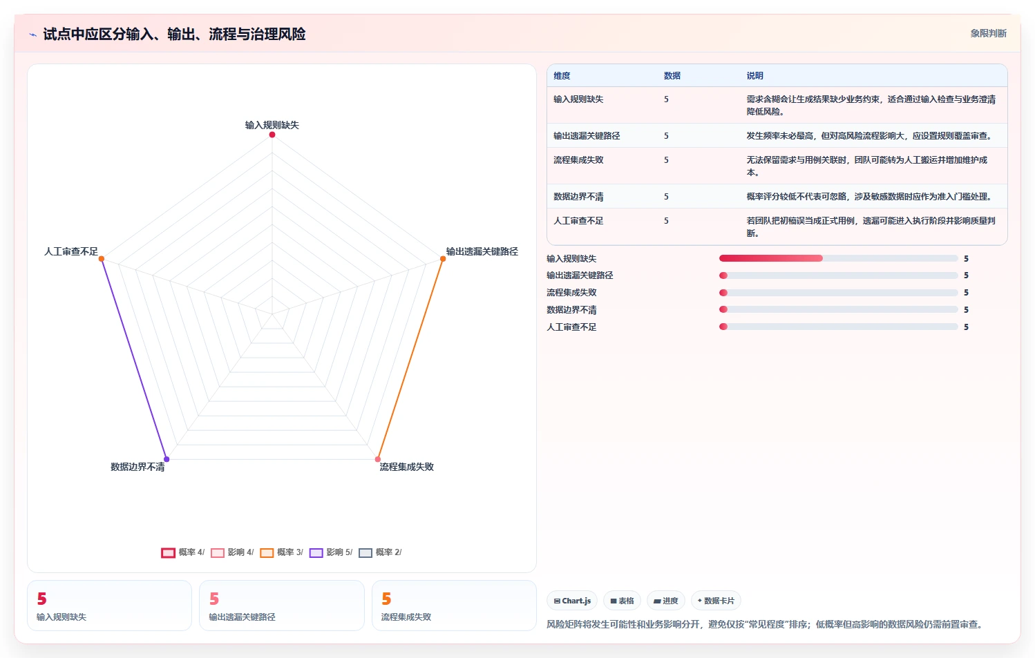Click the progress list label 数据边界不清
The height and width of the screenshot is (658, 1035).
point(571,310)
